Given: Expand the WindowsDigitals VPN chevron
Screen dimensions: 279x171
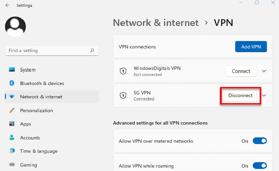Looking at the screenshot, I should tap(264, 71).
